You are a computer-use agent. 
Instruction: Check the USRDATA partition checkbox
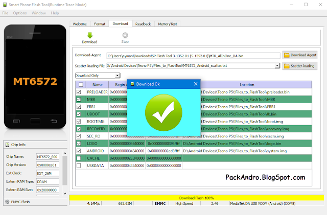[x=79, y=165]
